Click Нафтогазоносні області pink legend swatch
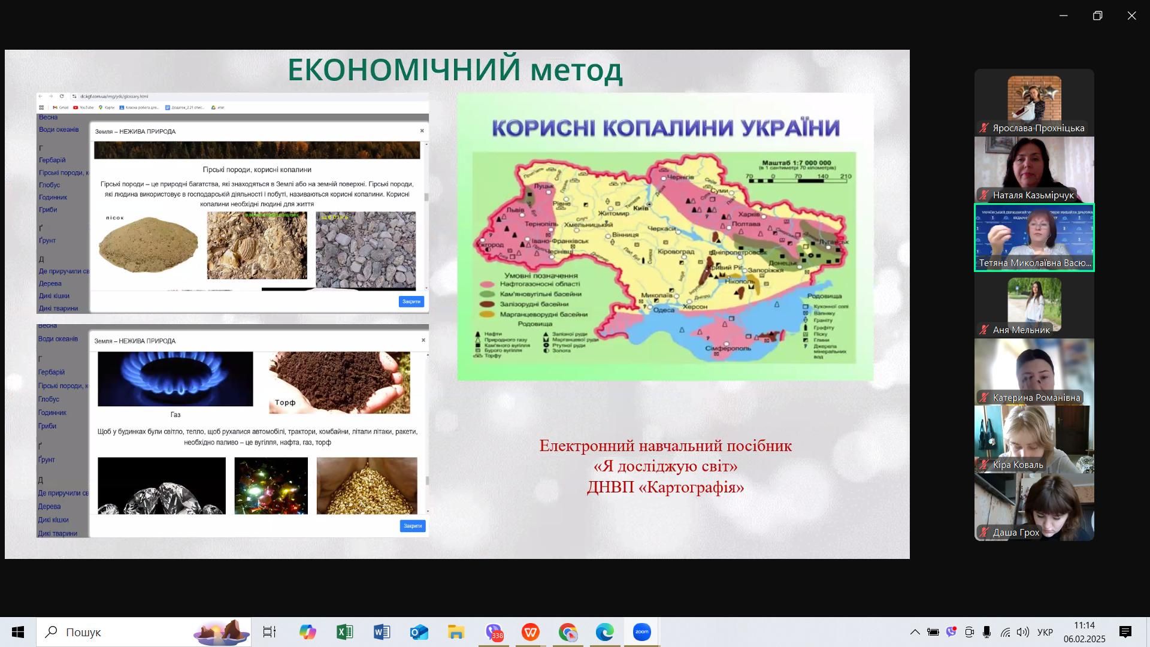 488,284
